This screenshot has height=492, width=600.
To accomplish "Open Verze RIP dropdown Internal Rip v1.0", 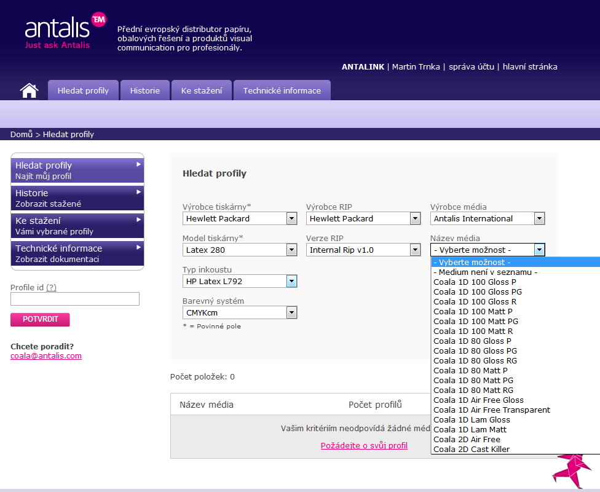I will coord(363,250).
